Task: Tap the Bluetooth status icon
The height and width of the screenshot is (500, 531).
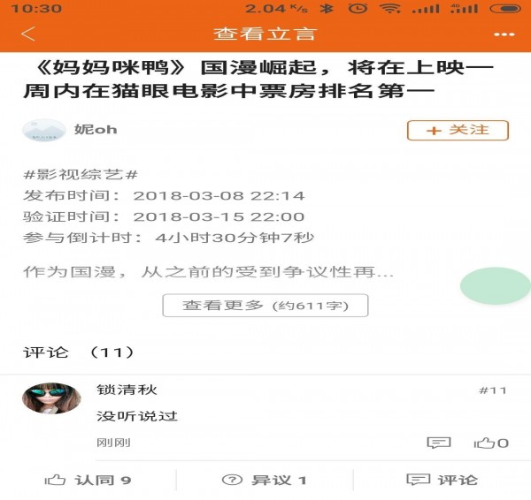Action: click(327, 8)
